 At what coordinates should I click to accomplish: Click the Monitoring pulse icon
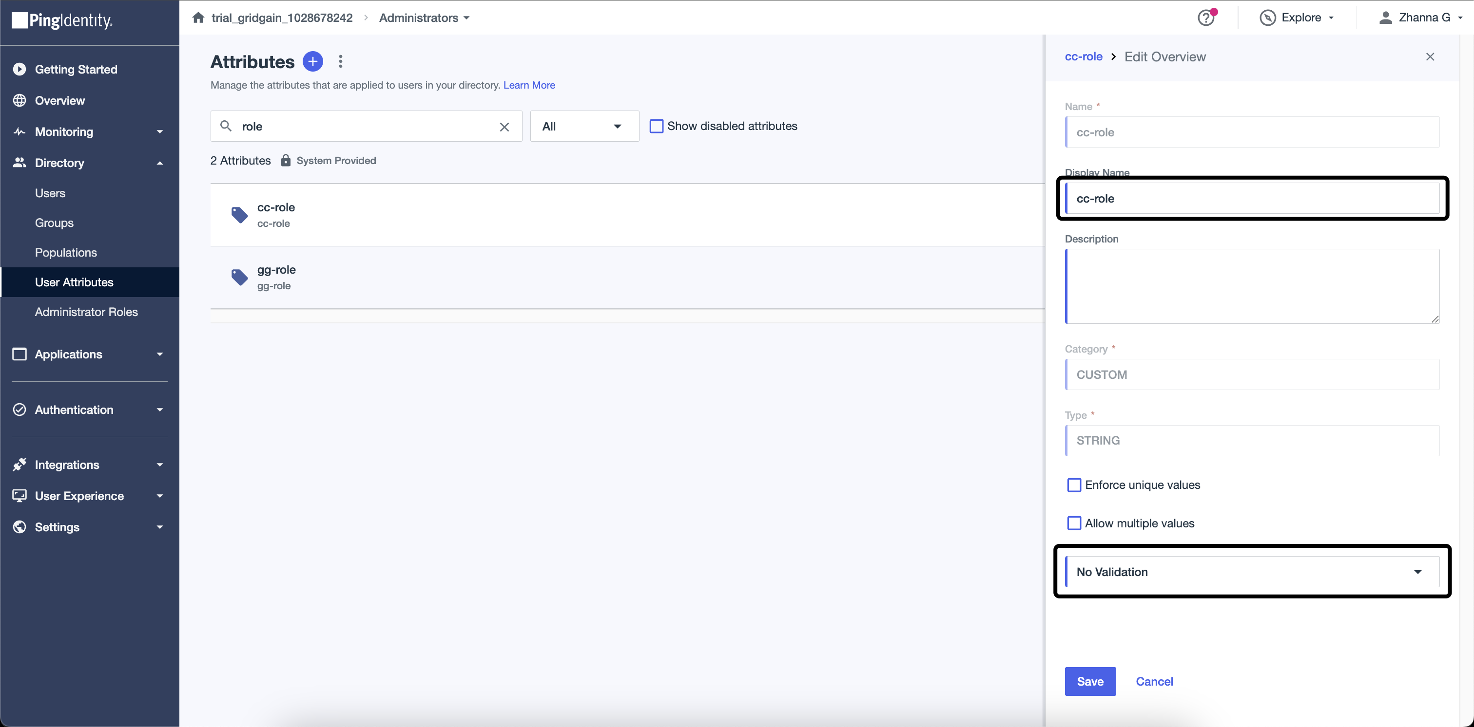tap(19, 131)
